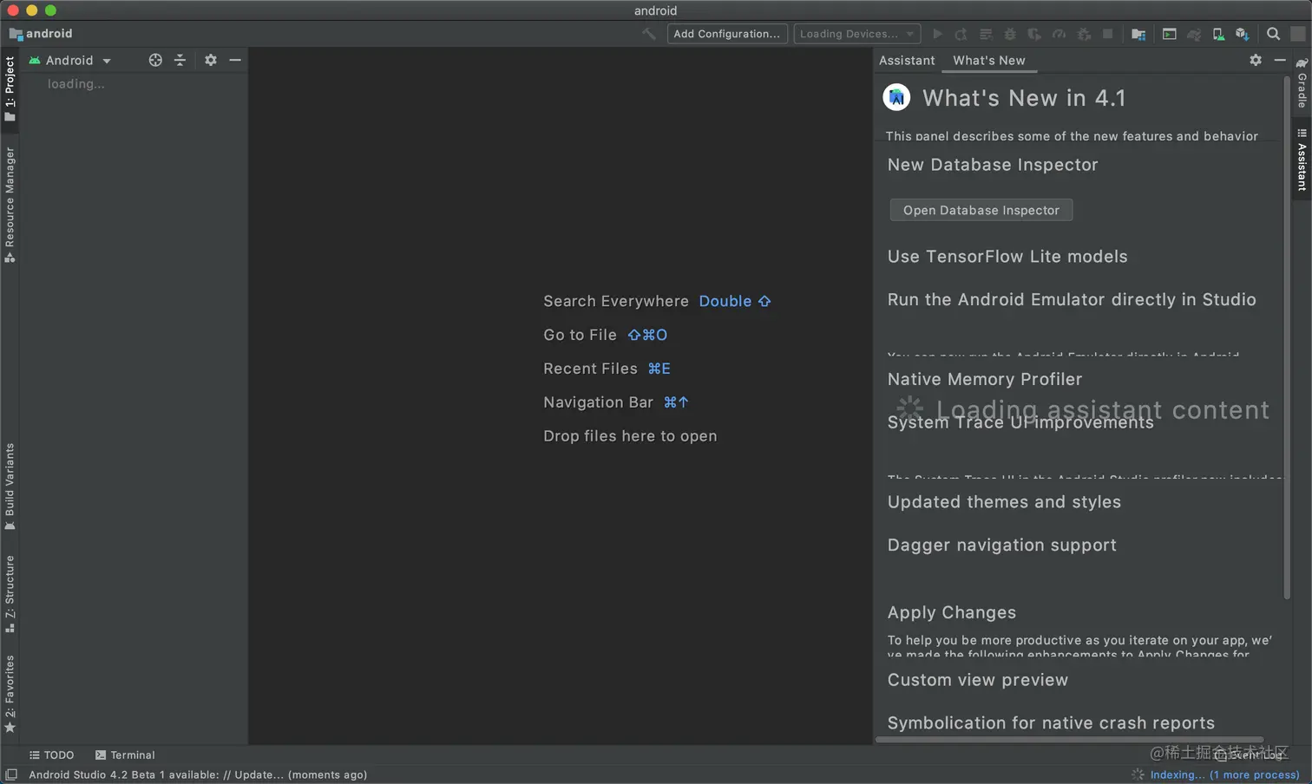
Task: Click the loading... row in Project tree
Action: point(76,84)
